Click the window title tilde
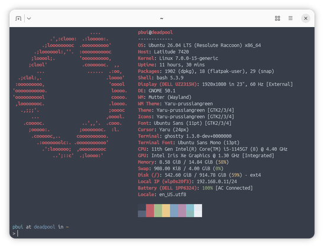 click(162, 18)
